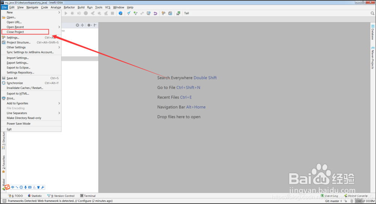The width and height of the screenshot is (376, 204).
Task: Expand the Open Recent submenu
Action: click(31, 27)
